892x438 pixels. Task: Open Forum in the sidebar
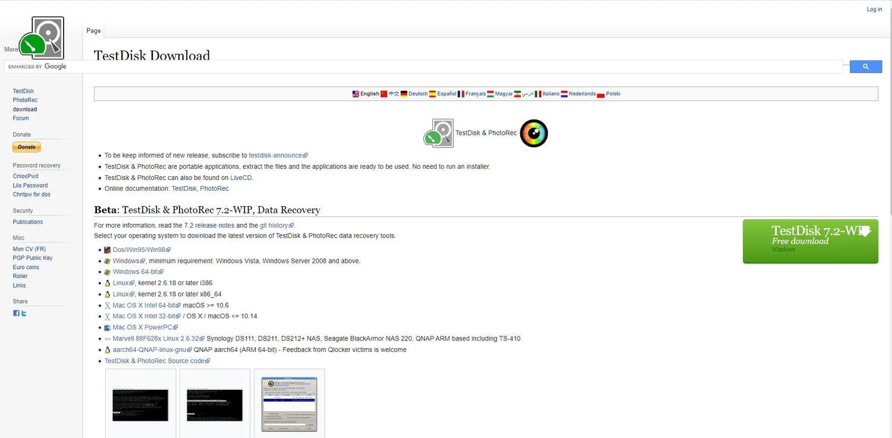click(21, 118)
